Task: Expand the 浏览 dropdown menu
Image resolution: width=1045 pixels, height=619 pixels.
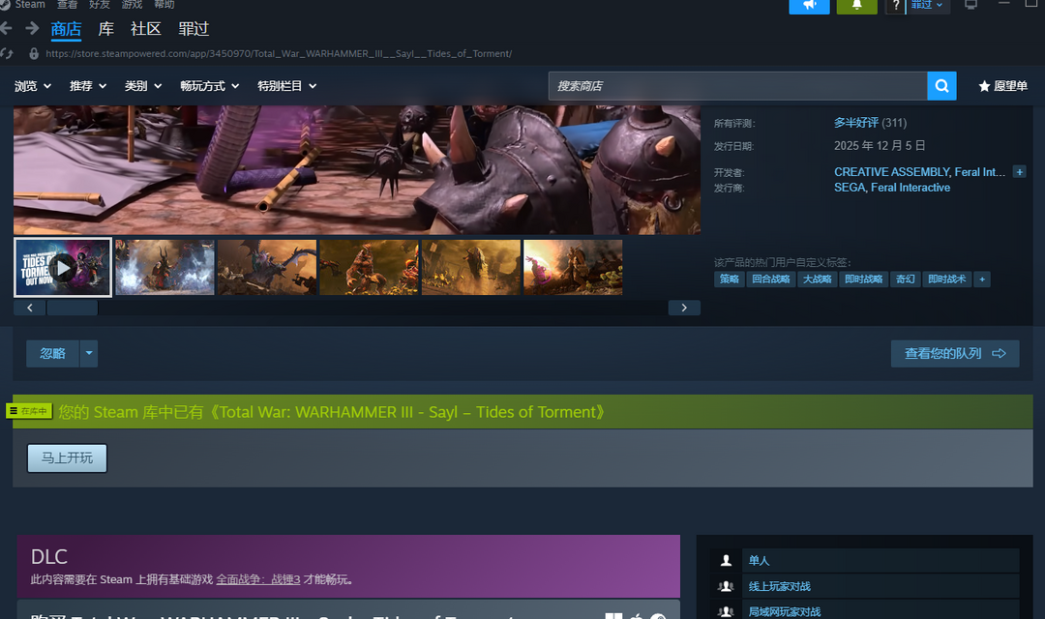Action: pyautogui.click(x=33, y=86)
